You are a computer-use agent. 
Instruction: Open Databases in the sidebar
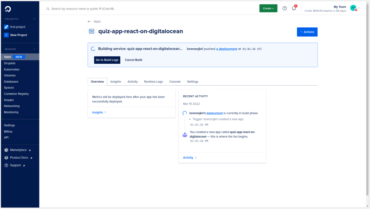click(11, 81)
